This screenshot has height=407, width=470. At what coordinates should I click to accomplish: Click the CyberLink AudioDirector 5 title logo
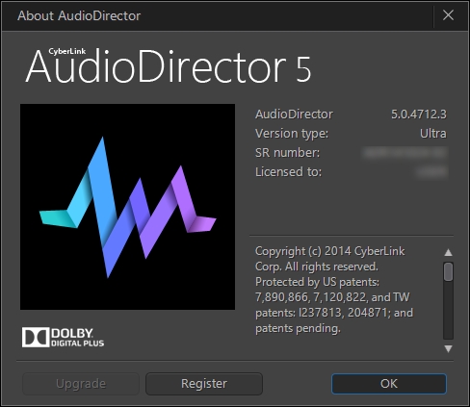[169, 66]
